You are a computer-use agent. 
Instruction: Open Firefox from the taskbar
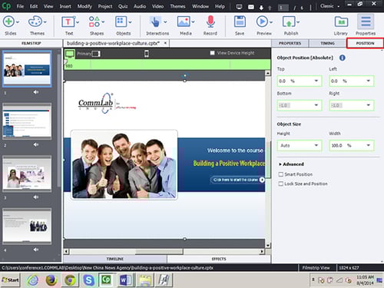point(51,280)
